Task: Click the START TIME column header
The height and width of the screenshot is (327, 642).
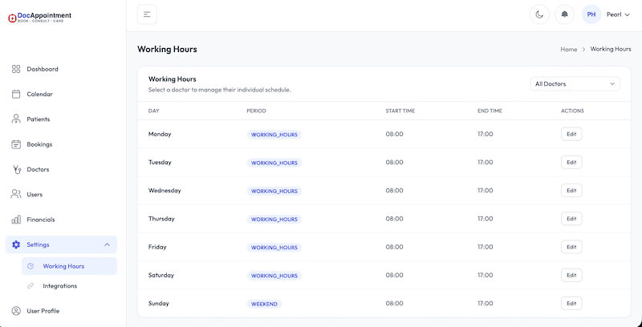Action: [400, 111]
